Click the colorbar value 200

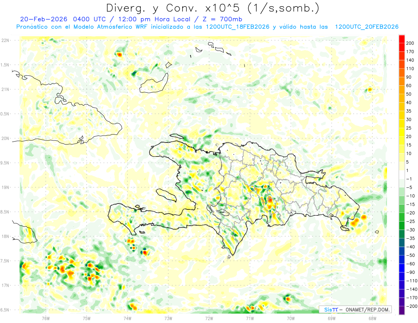410,43
